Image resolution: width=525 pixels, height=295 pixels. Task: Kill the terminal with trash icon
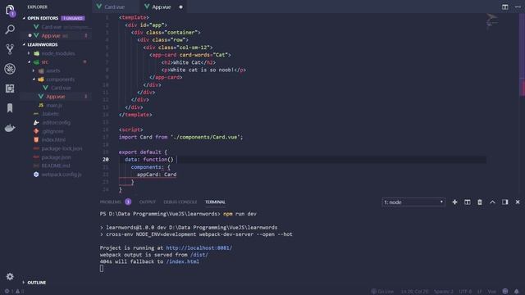point(480,202)
